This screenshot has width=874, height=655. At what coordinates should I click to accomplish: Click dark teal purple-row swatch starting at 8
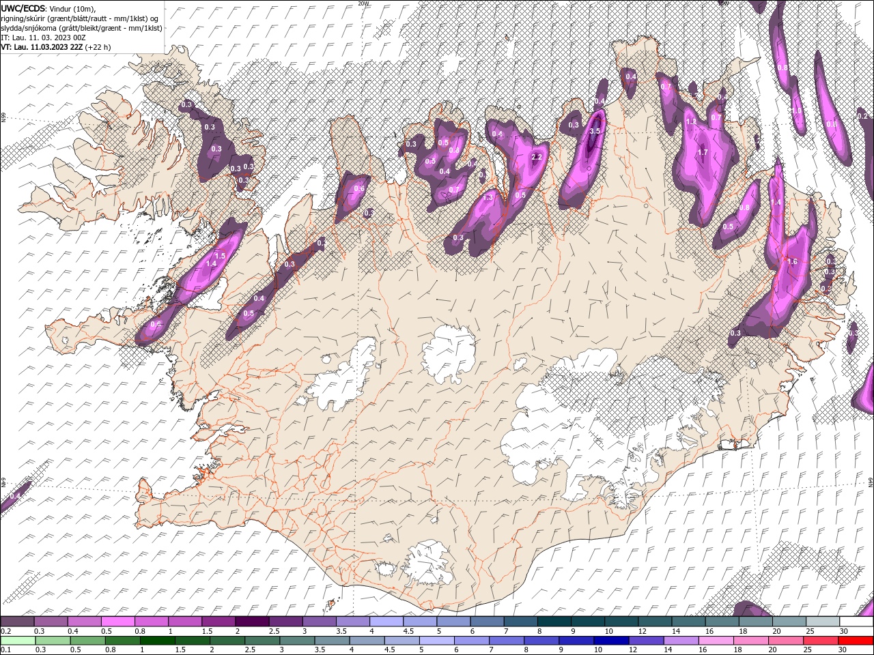tap(554, 622)
